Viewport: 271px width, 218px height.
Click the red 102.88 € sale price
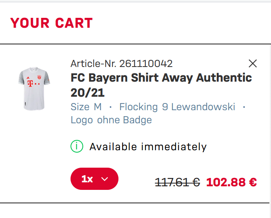[231, 182]
